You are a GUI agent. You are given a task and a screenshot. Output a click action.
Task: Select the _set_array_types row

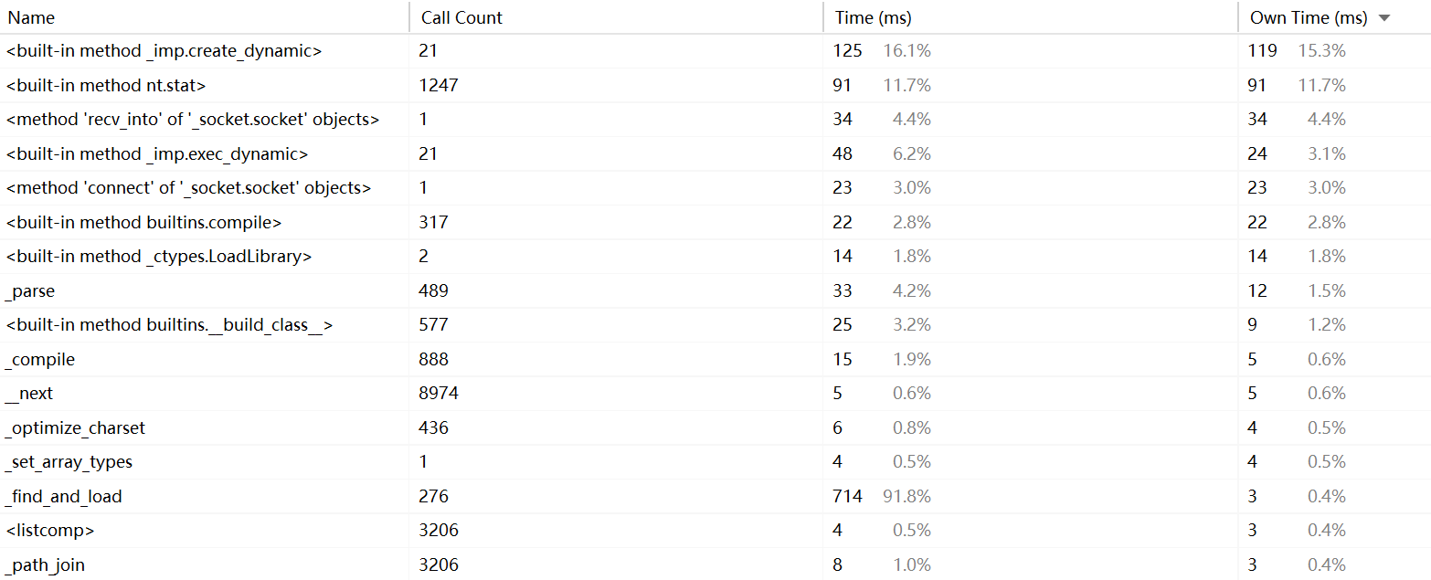715,462
